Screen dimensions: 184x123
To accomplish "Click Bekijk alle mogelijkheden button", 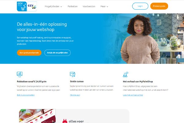I will (57, 53).
